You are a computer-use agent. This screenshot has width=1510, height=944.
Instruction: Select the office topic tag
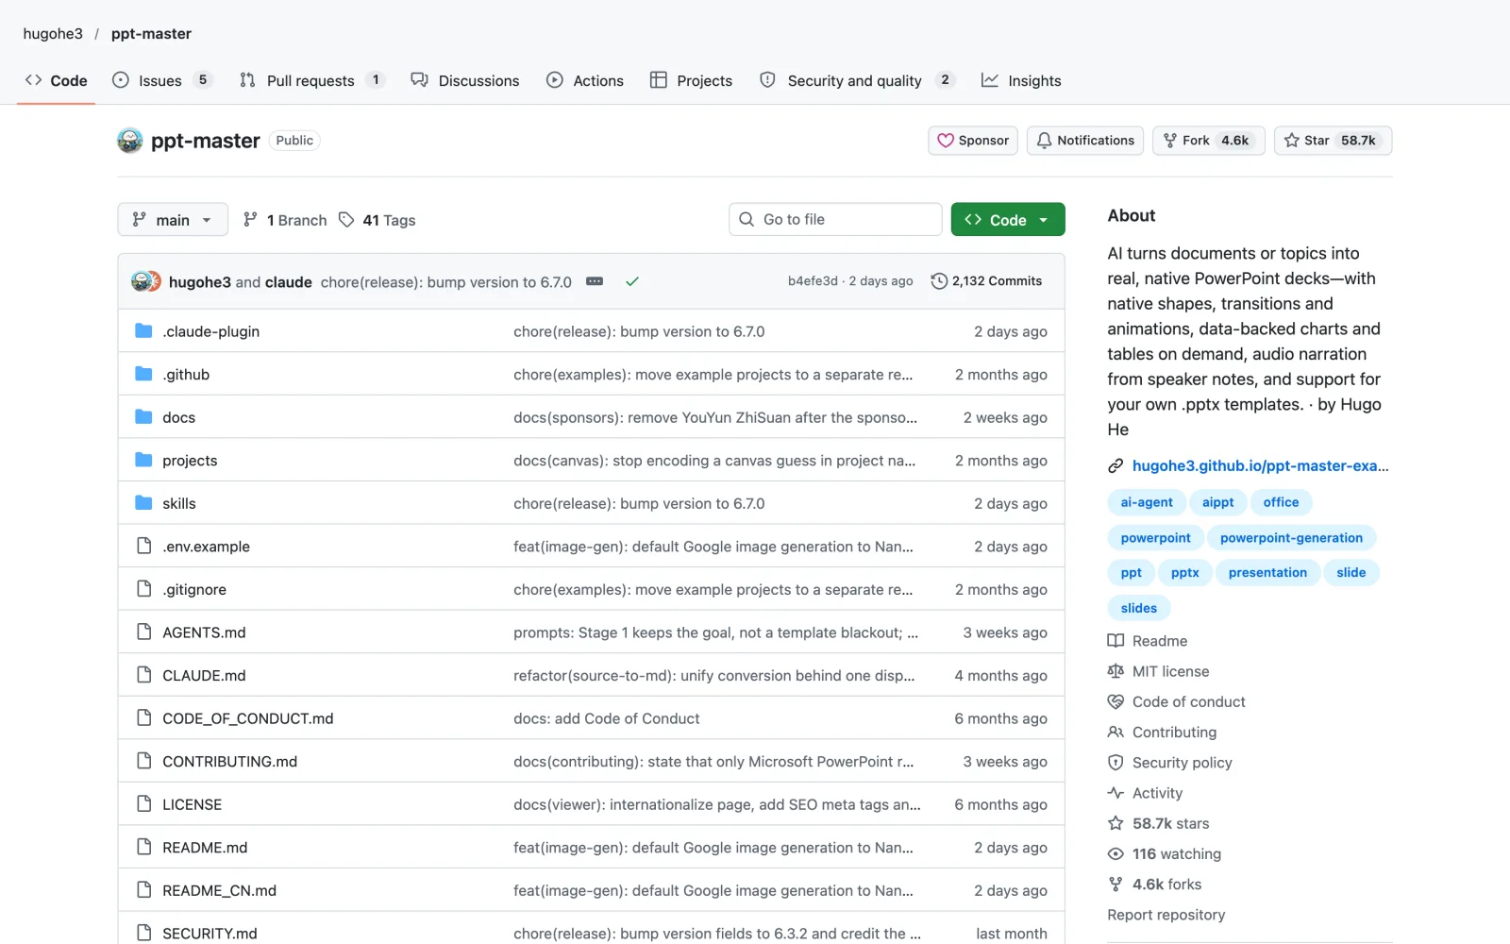pyautogui.click(x=1281, y=502)
